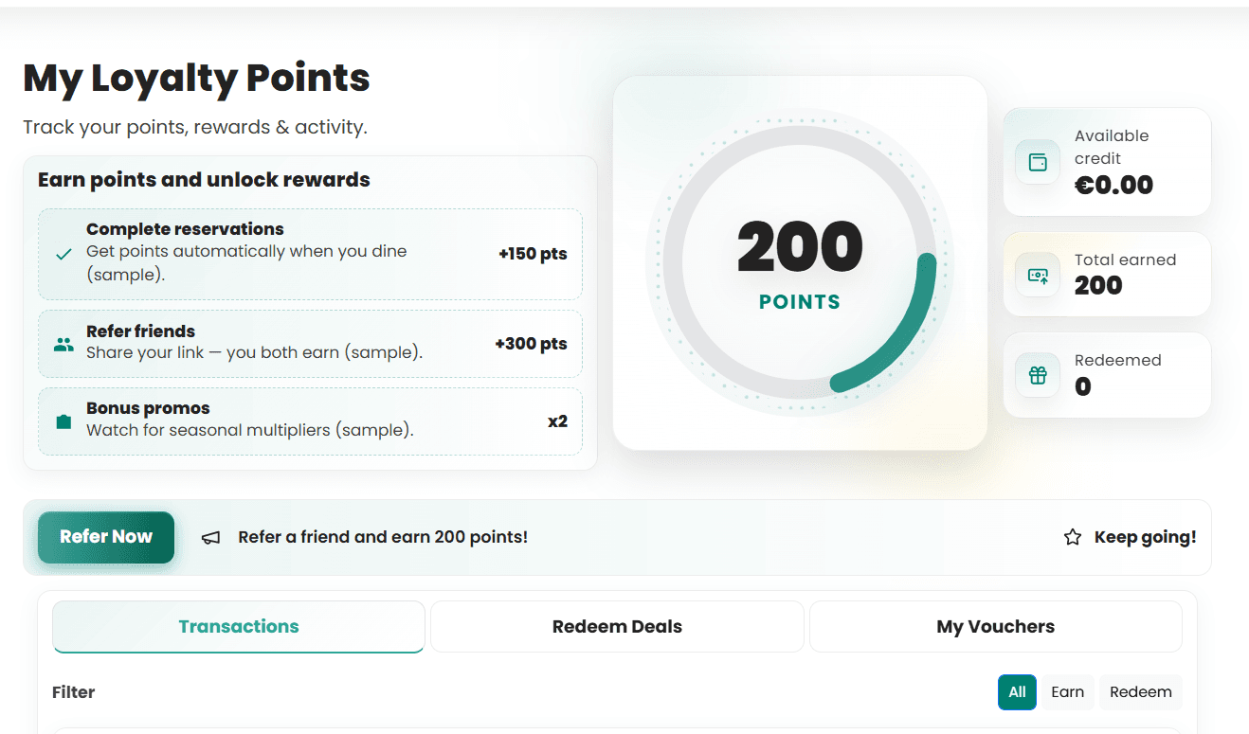This screenshot has height=734, width=1249.
Task: Click the Keep going! label
Action: point(1145,536)
